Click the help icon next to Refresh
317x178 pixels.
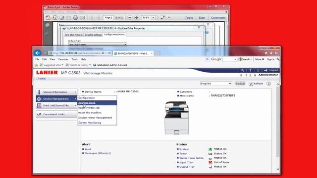tap(268, 84)
